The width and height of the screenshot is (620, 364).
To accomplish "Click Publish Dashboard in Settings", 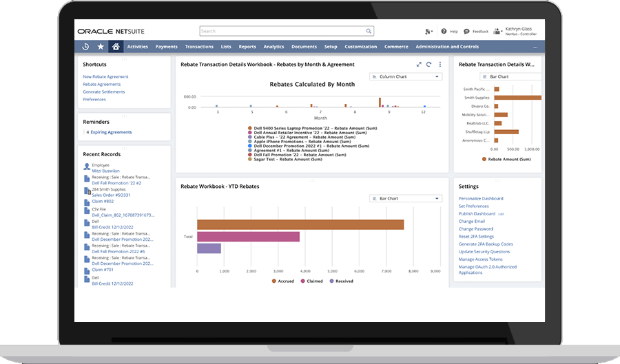I will [477, 213].
